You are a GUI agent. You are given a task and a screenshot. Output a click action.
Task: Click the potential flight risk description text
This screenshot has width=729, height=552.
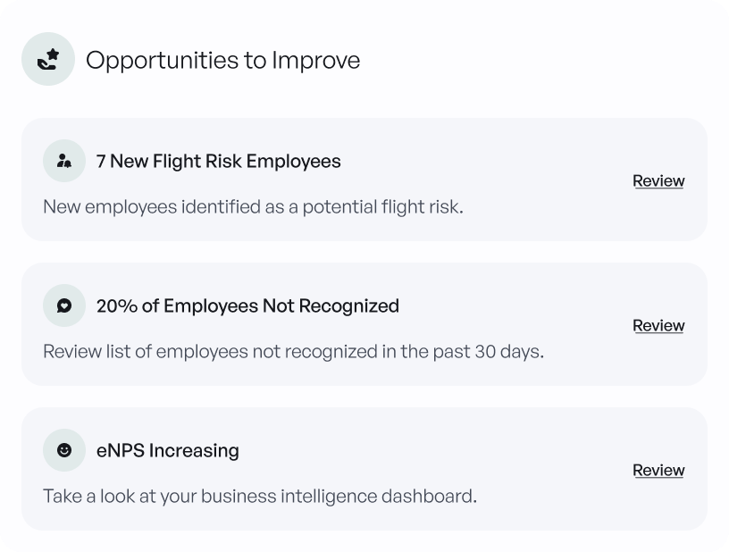pos(253,206)
